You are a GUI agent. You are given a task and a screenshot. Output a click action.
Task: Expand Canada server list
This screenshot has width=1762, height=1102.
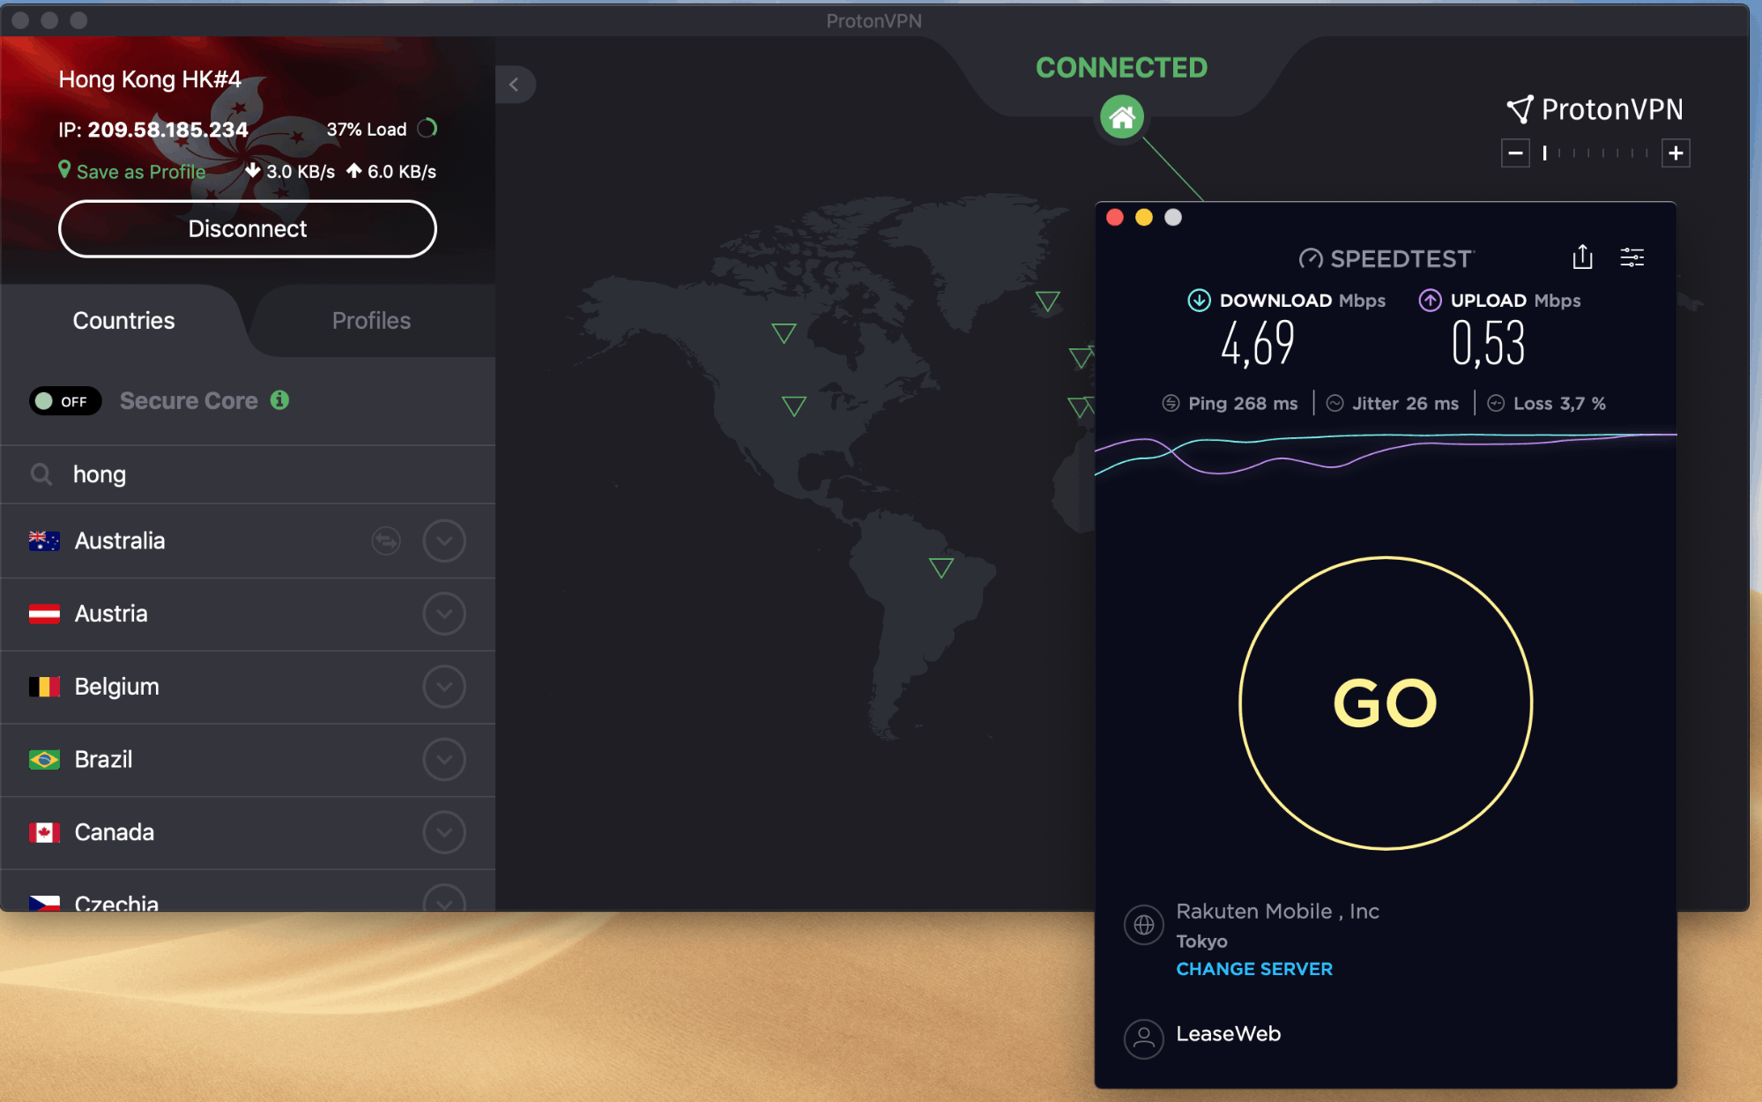[x=443, y=832]
